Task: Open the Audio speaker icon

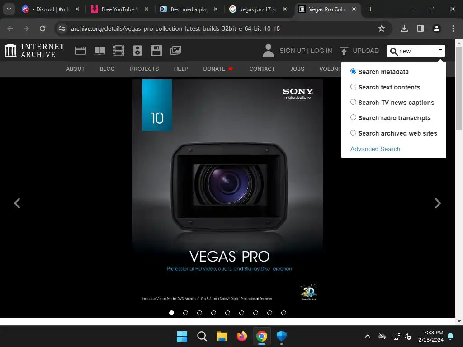Action: coord(137,51)
